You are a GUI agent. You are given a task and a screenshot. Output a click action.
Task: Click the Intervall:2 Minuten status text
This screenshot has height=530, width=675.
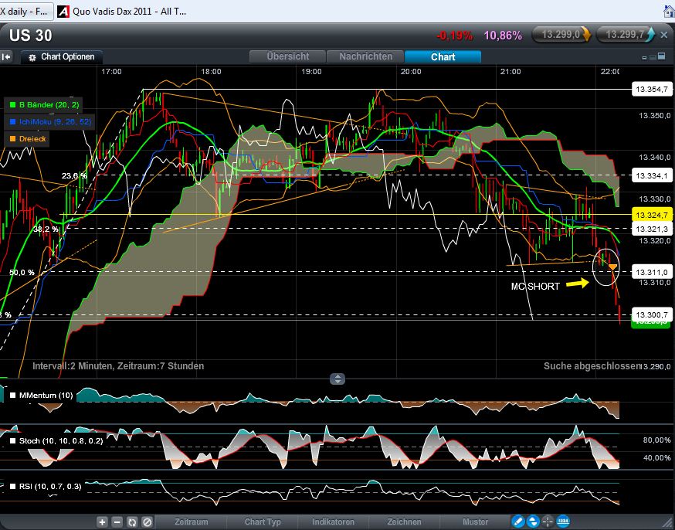pyautogui.click(x=118, y=366)
